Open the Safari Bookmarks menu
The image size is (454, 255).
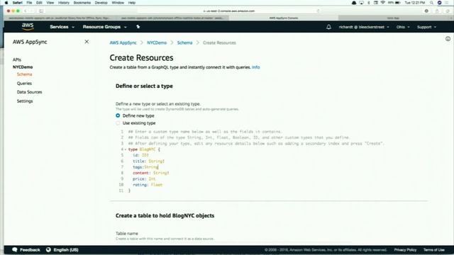(82, 3)
